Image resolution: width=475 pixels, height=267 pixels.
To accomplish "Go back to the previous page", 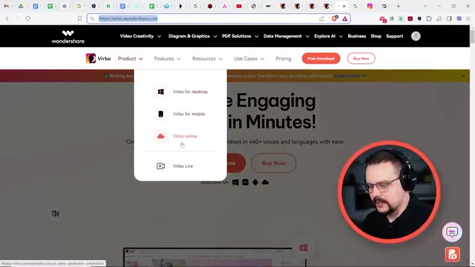I will [7, 18].
